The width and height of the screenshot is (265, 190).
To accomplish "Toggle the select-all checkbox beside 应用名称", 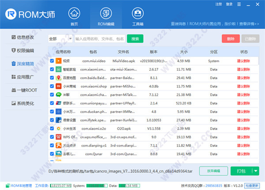I will [52, 52].
